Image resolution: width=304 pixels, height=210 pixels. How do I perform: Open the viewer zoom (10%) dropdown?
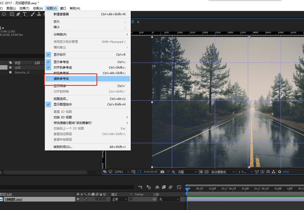tap(122, 172)
